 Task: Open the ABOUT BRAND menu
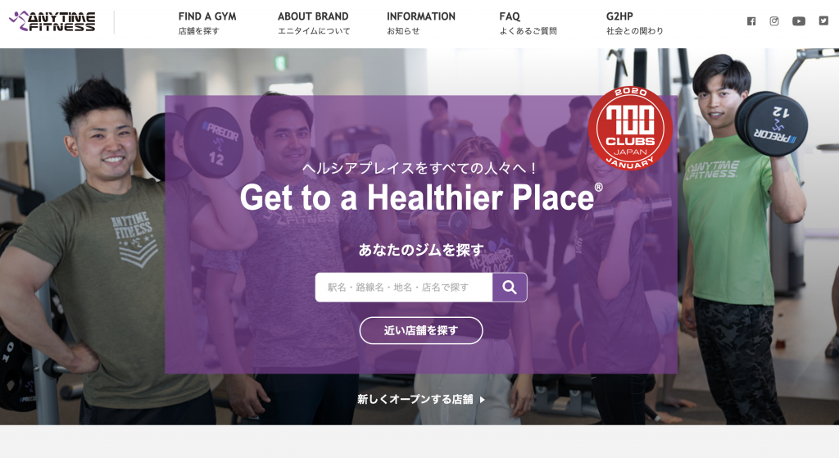click(314, 23)
